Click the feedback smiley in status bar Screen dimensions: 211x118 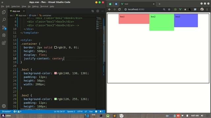pyautogui.click(x=96, y=111)
